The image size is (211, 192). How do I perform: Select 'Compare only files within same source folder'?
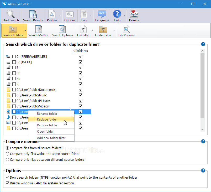[8, 154]
